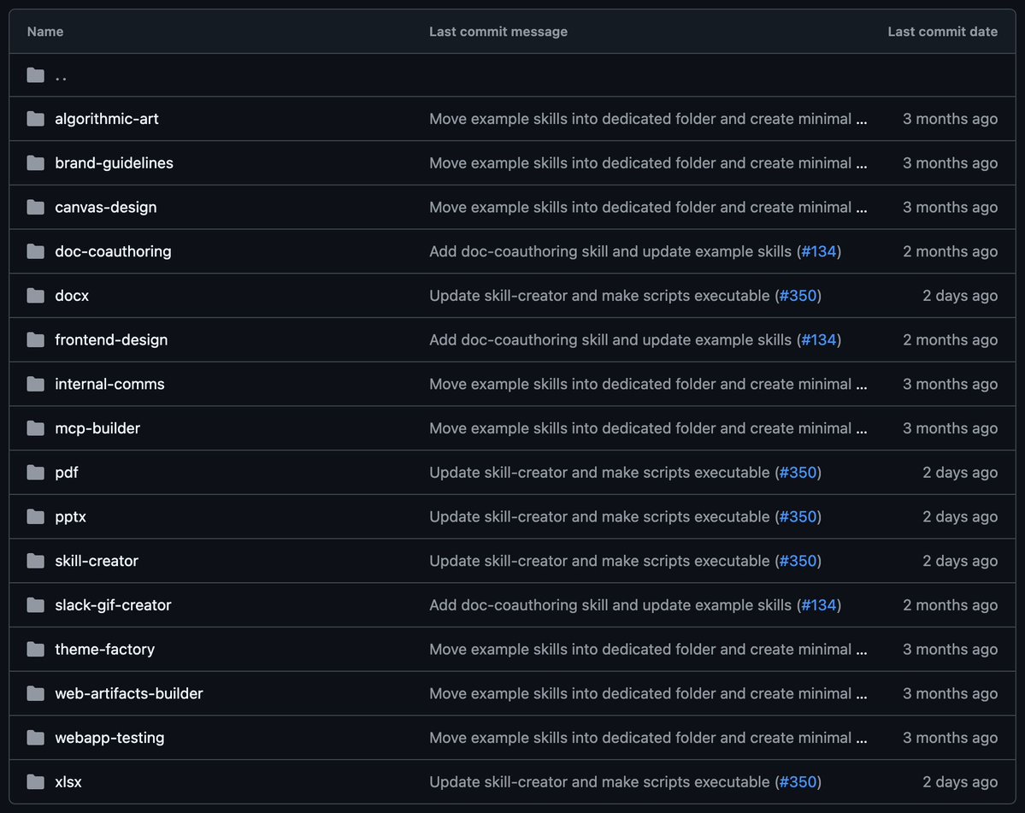Open the commit message for algorithmic-art
The height and width of the screenshot is (813, 1025).
tap(640, 119)
